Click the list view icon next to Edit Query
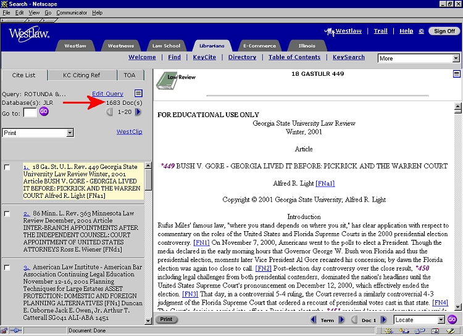 coord(138,94)
